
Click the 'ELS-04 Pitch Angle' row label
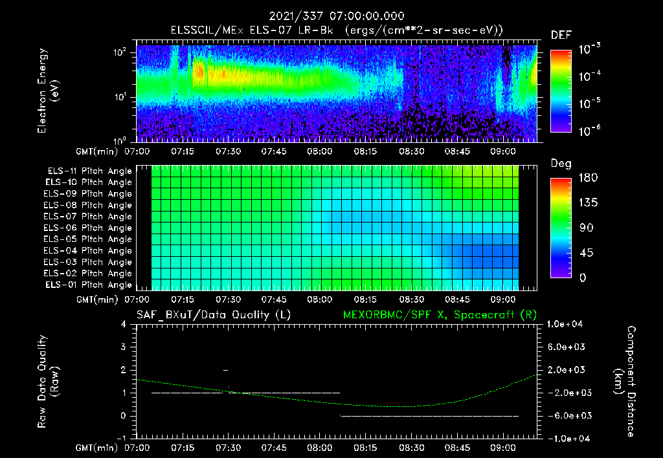(x=88, y=250)
